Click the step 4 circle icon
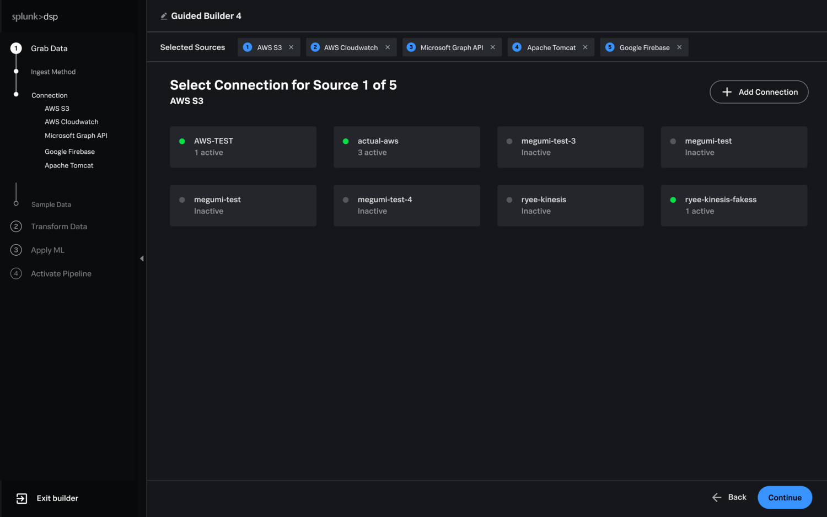Image resolution: width=827 pixels, height=517 pixels. coord(16,273)
